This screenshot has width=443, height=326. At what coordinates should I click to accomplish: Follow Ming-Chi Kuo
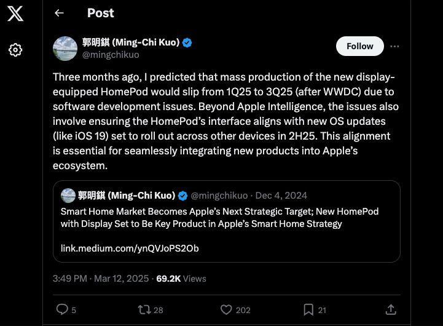pyautogui.click(x=359, y=46)
